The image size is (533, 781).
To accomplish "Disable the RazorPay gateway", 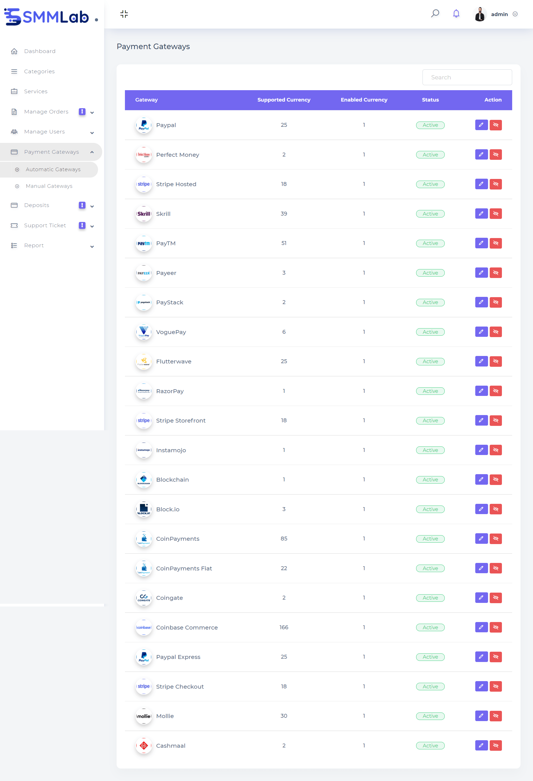I will (496, 391).
